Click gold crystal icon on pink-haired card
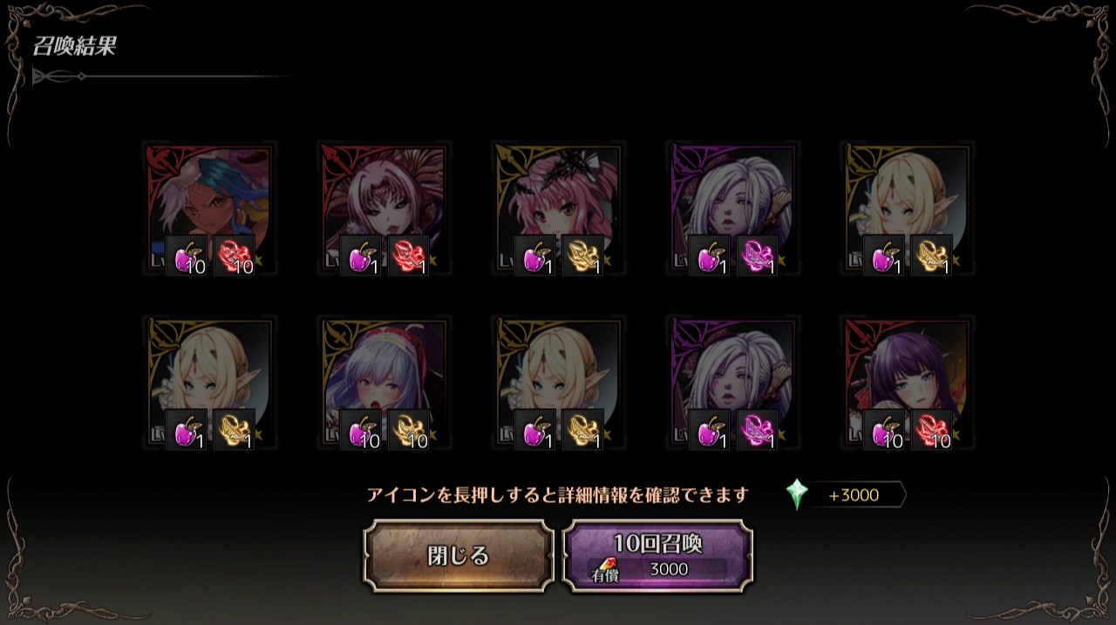 (583, 255)
